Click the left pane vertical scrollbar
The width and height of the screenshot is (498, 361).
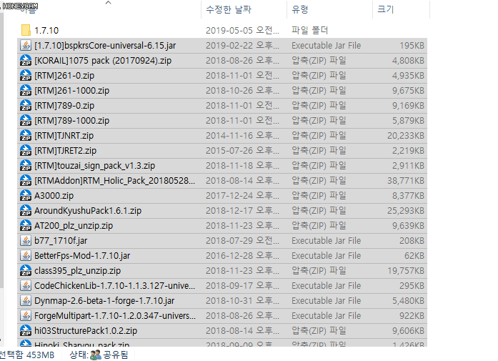(2, 151)
